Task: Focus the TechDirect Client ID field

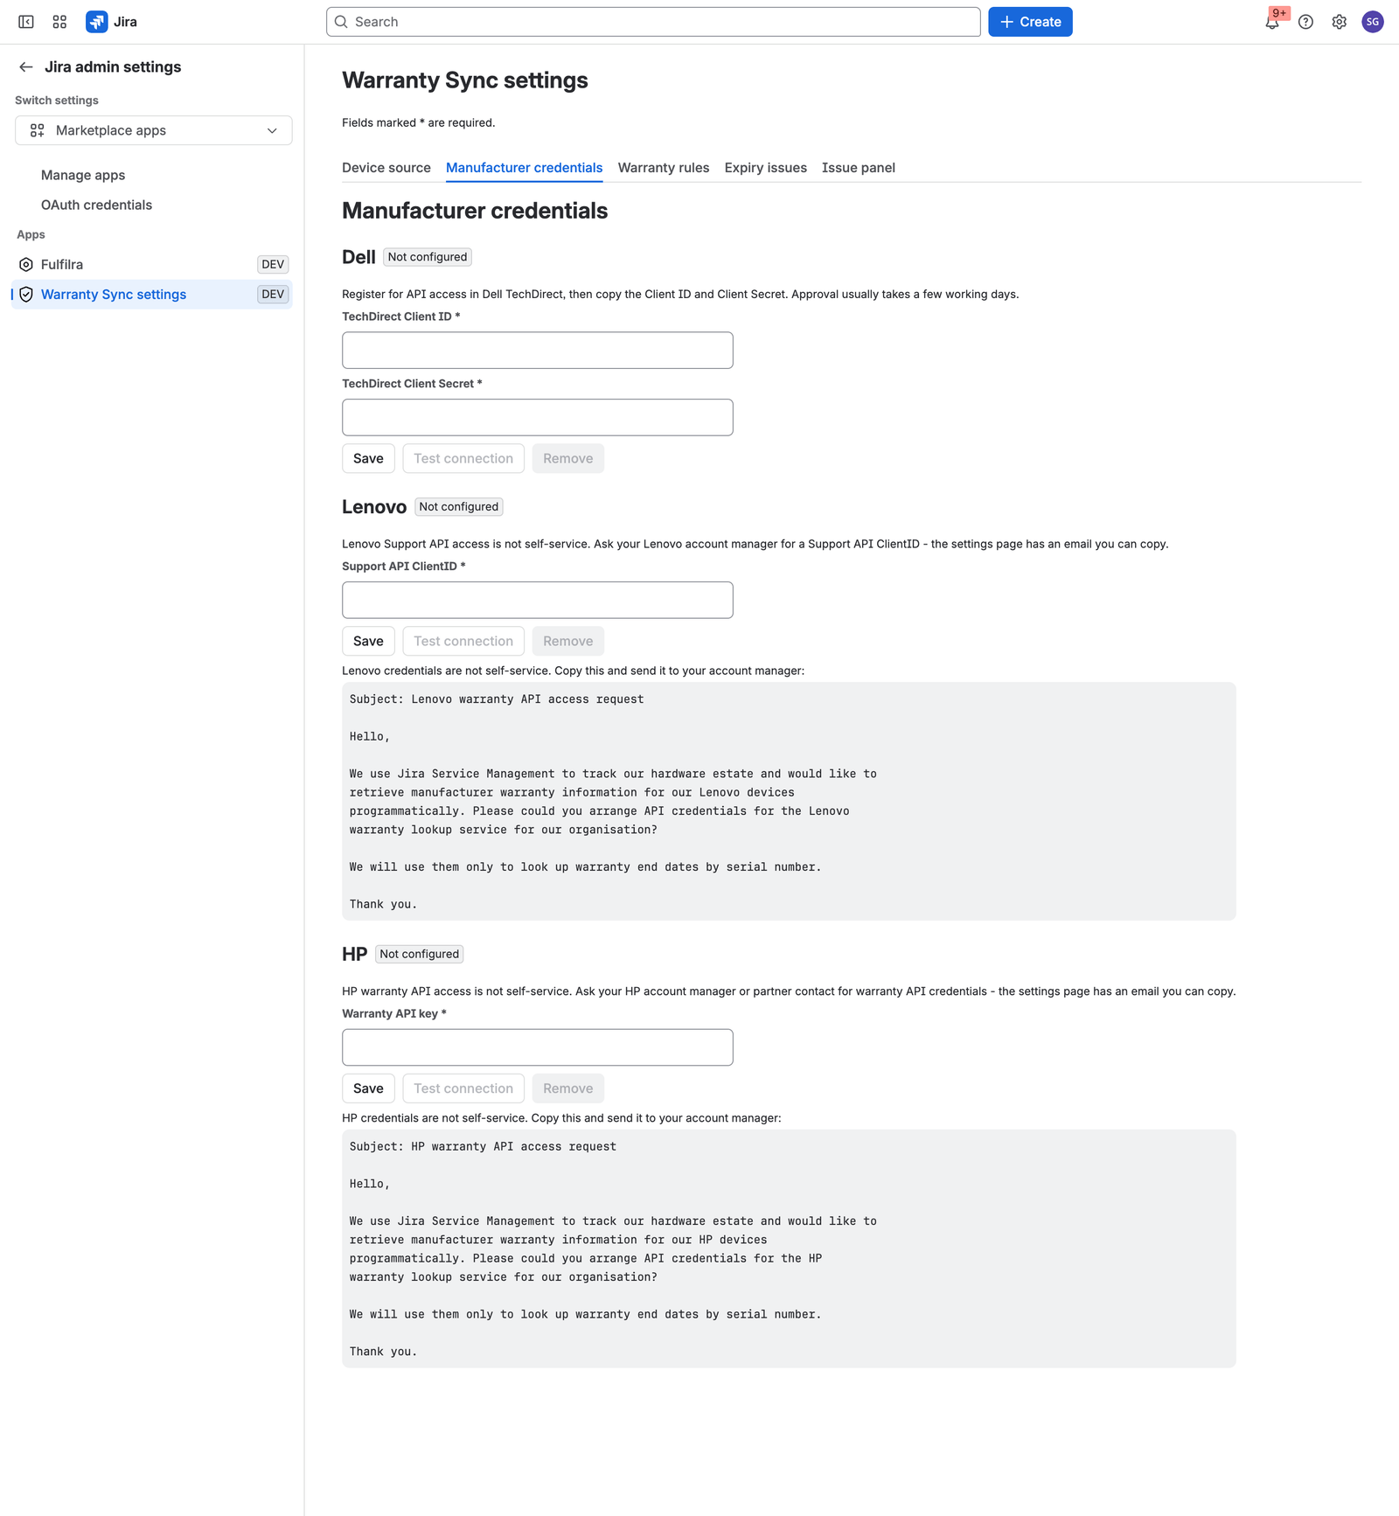Action: click(538, 351)
